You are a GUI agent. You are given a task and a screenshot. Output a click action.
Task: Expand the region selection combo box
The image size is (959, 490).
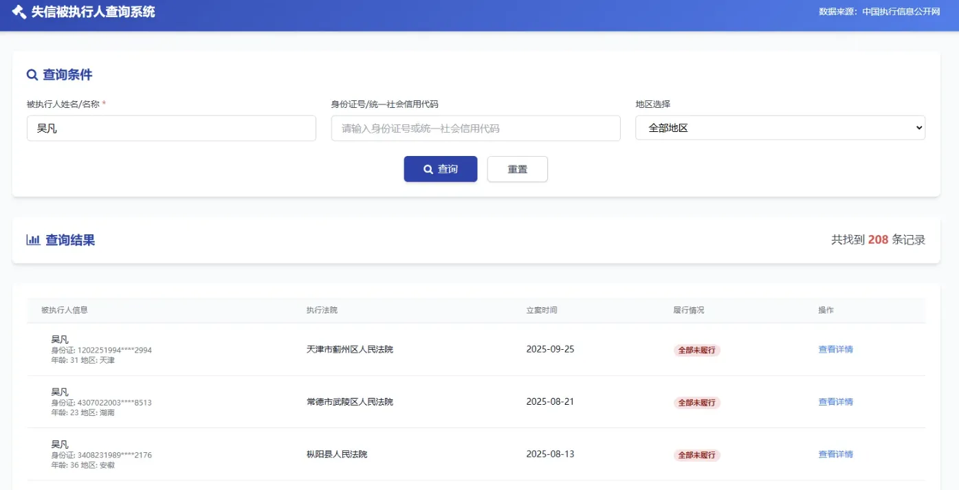point(780,127)
